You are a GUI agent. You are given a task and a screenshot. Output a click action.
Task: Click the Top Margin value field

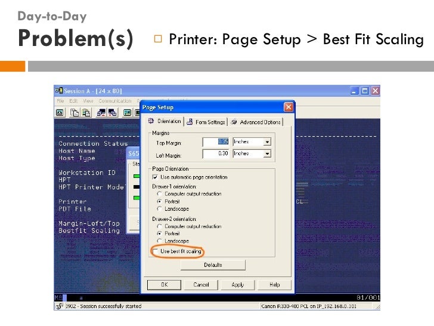click(x=216, y=142)
